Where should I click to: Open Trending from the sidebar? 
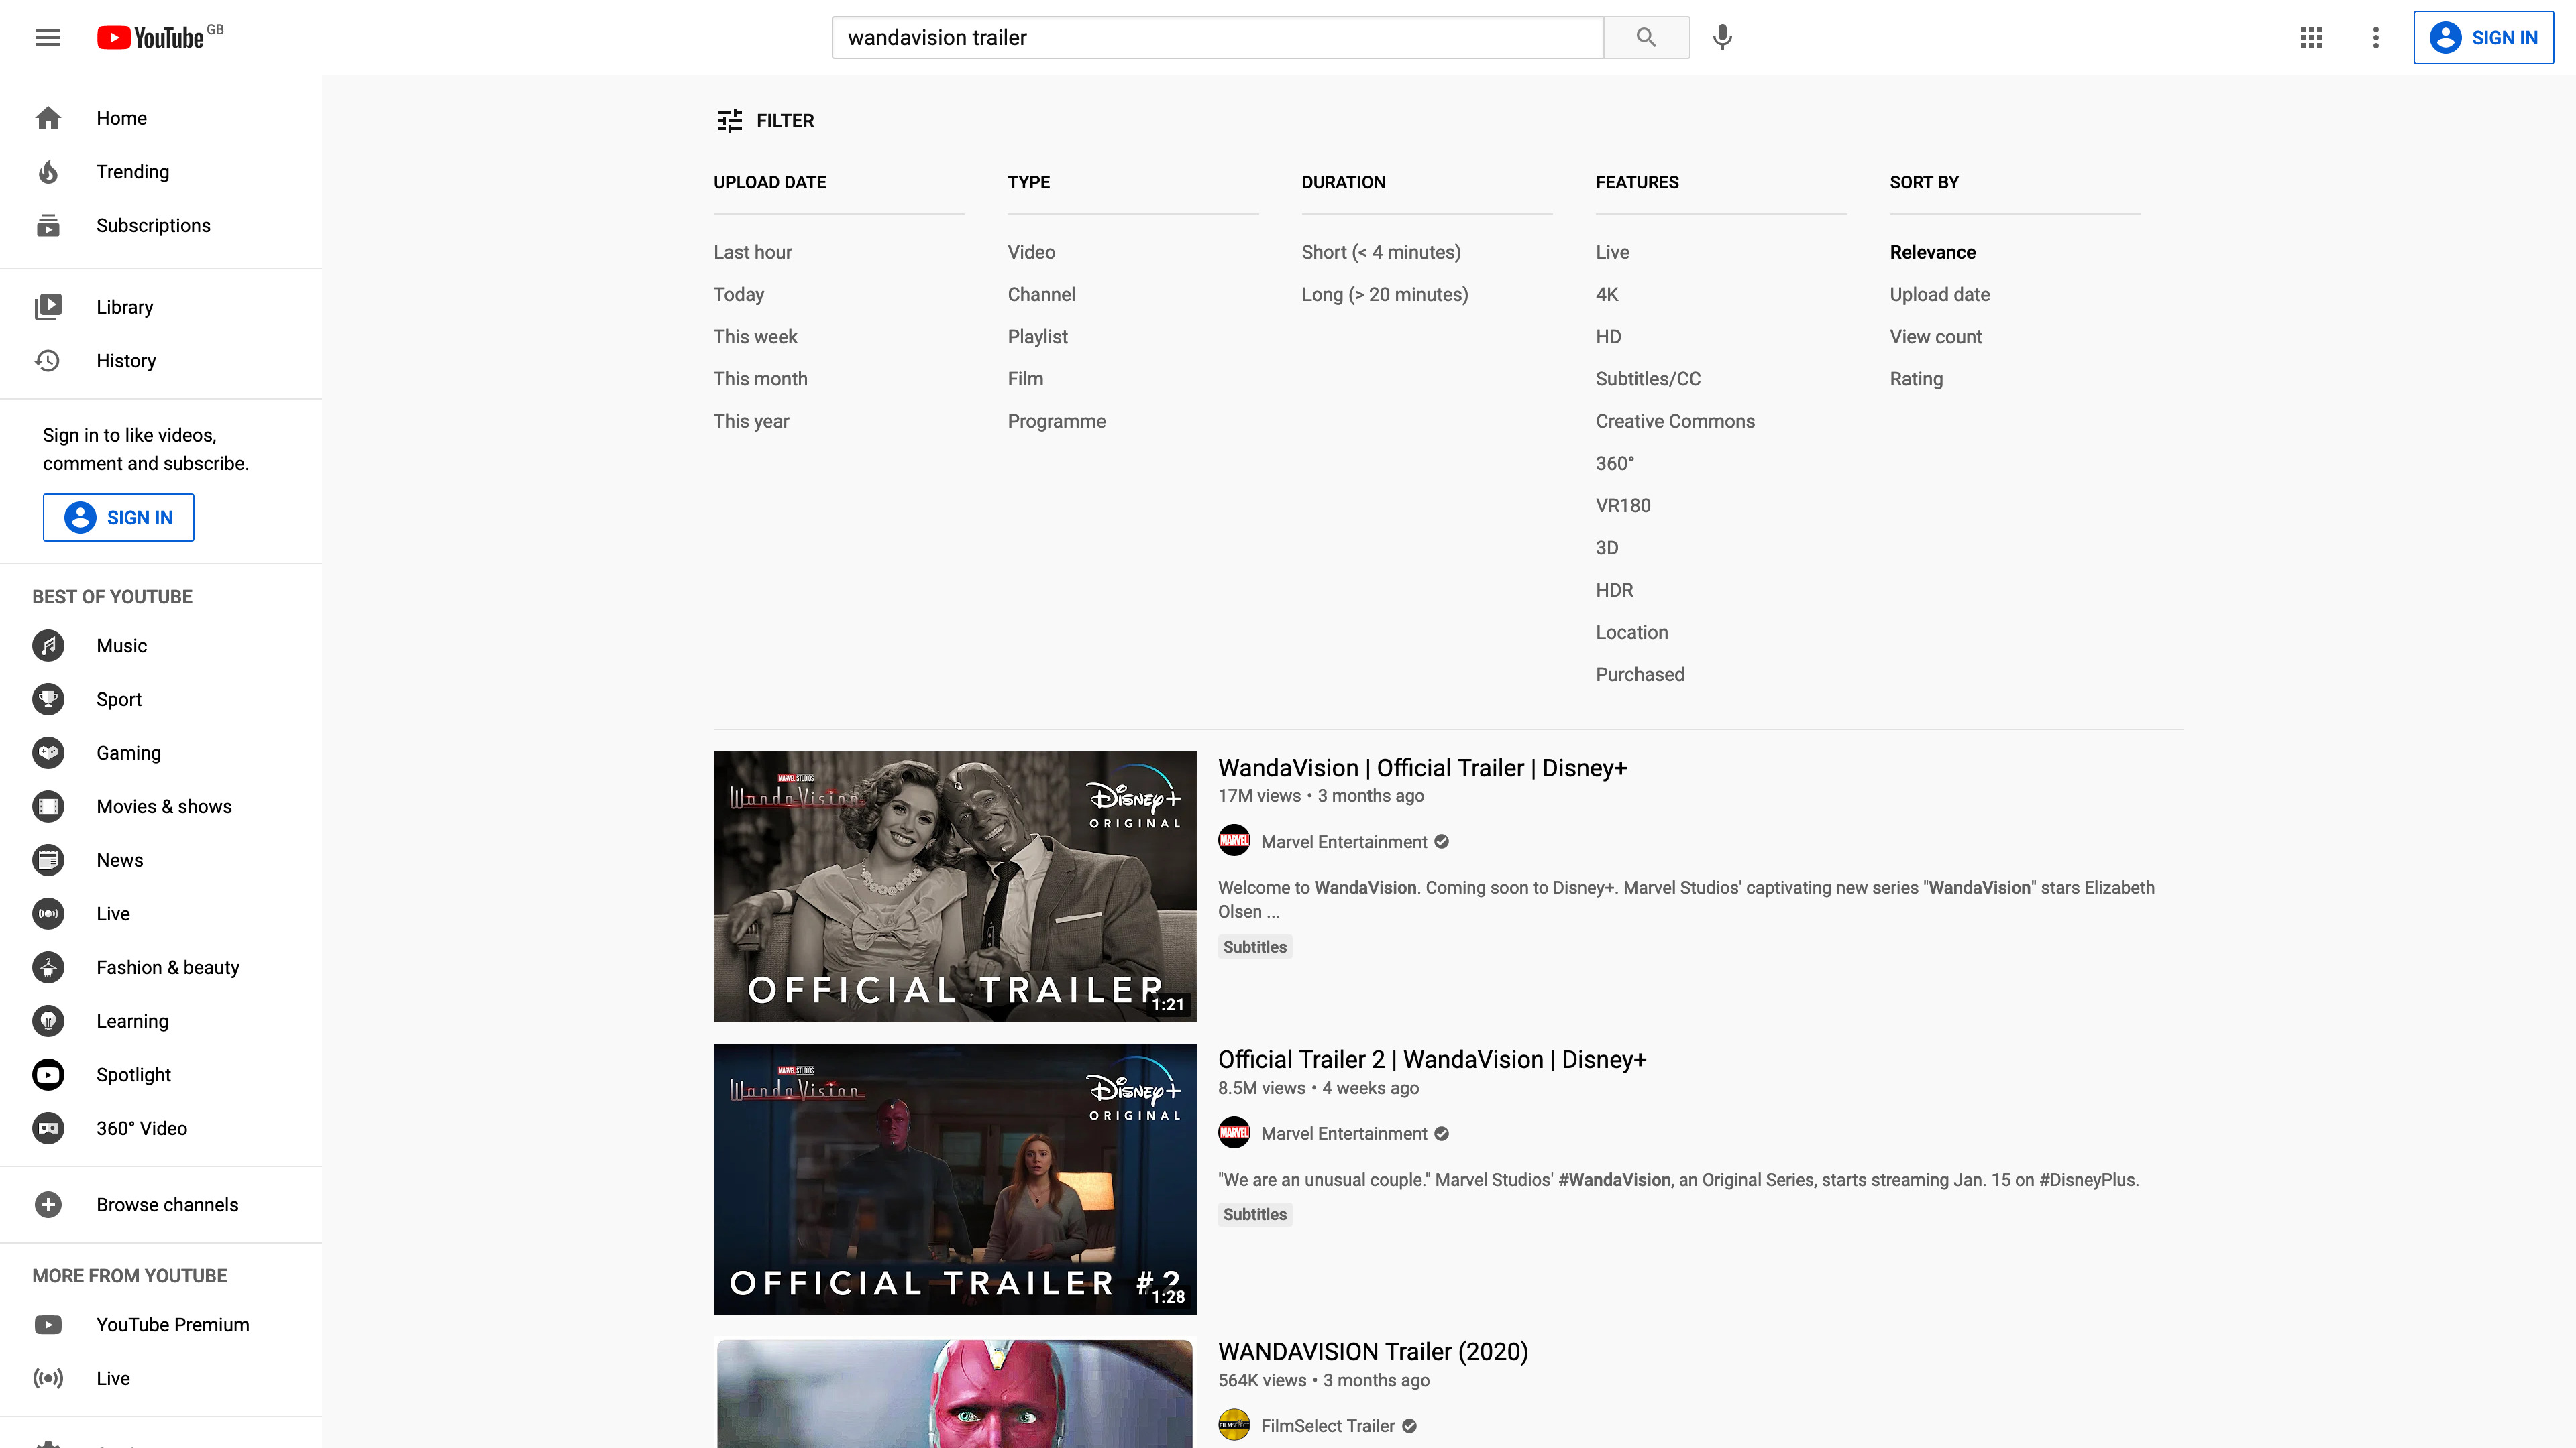click(x=132, y=172)
